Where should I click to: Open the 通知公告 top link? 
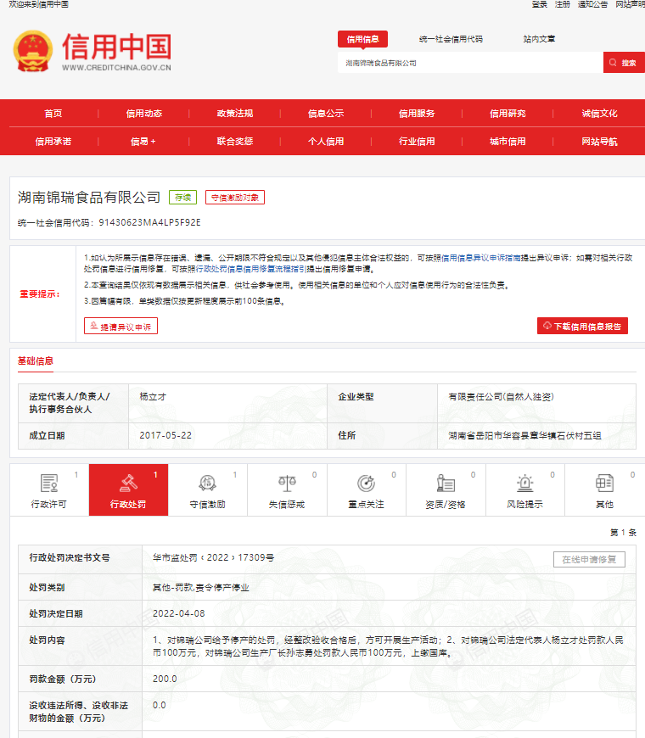[592, 4]
